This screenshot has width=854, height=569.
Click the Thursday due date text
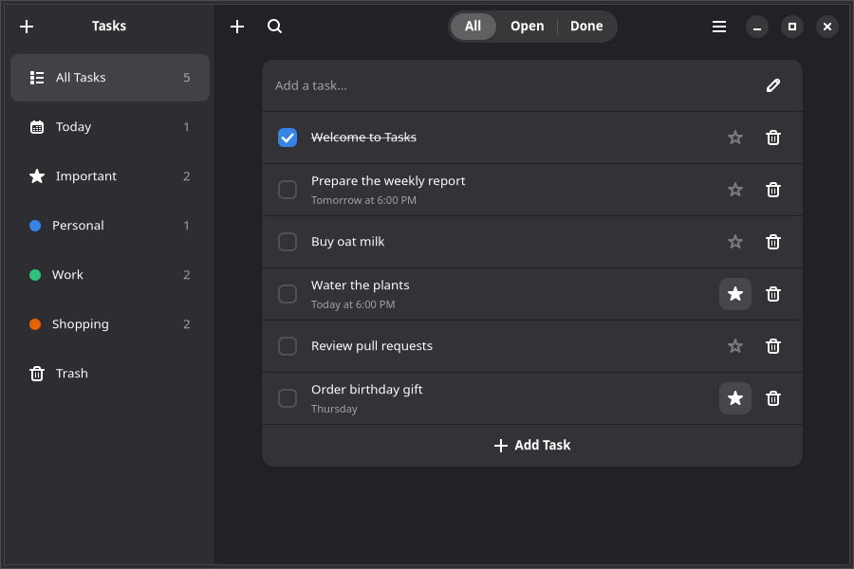click(x=334, y=409)
